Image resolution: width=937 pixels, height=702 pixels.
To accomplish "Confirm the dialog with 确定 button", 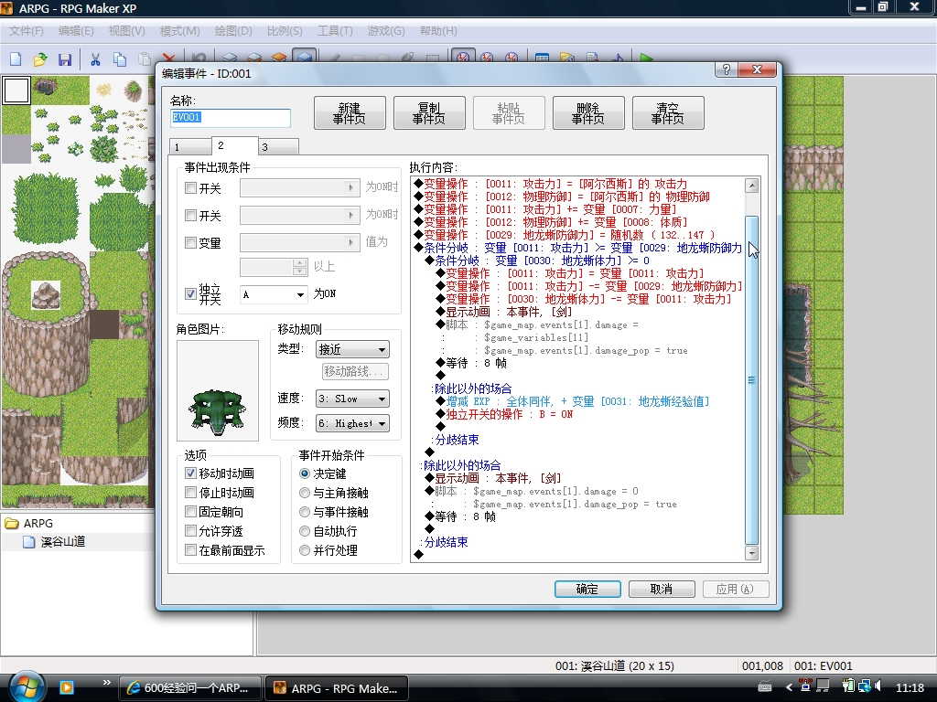I will 587,590.
